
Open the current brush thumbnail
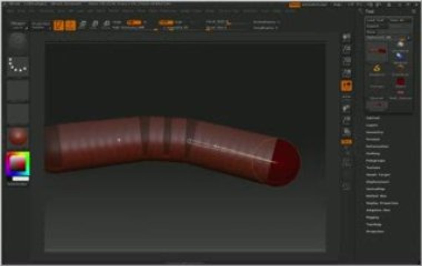[17, 43]
